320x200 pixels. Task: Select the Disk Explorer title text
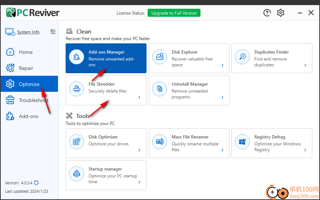(x=184, y=52)
